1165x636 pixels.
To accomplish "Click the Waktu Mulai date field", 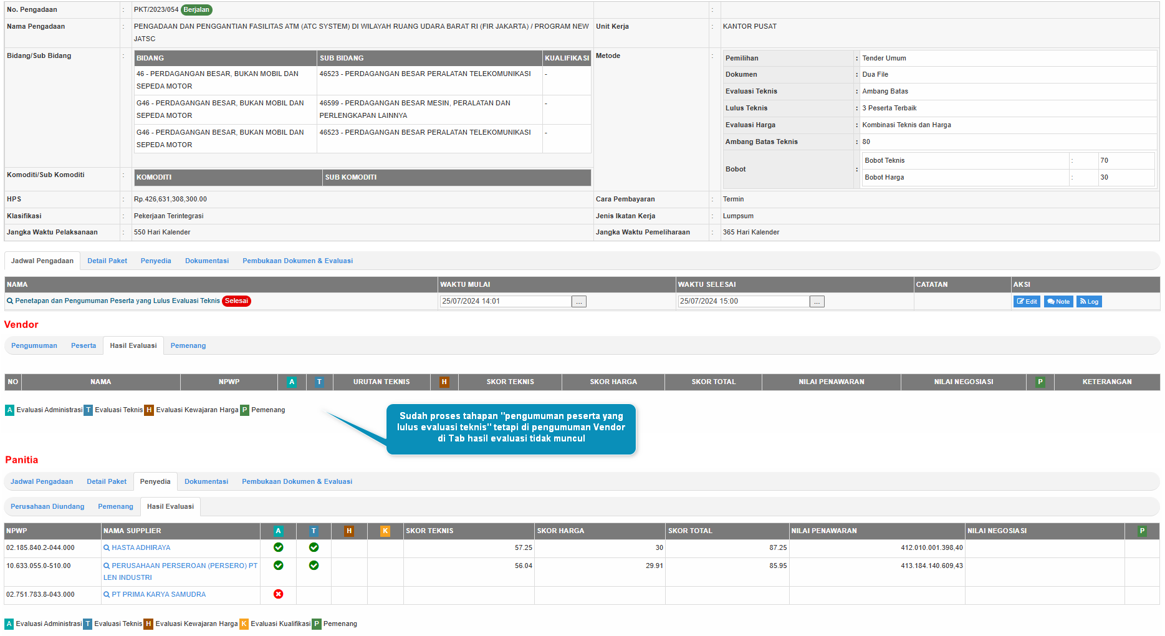I will pyautogui.click(x=505, y=302).
